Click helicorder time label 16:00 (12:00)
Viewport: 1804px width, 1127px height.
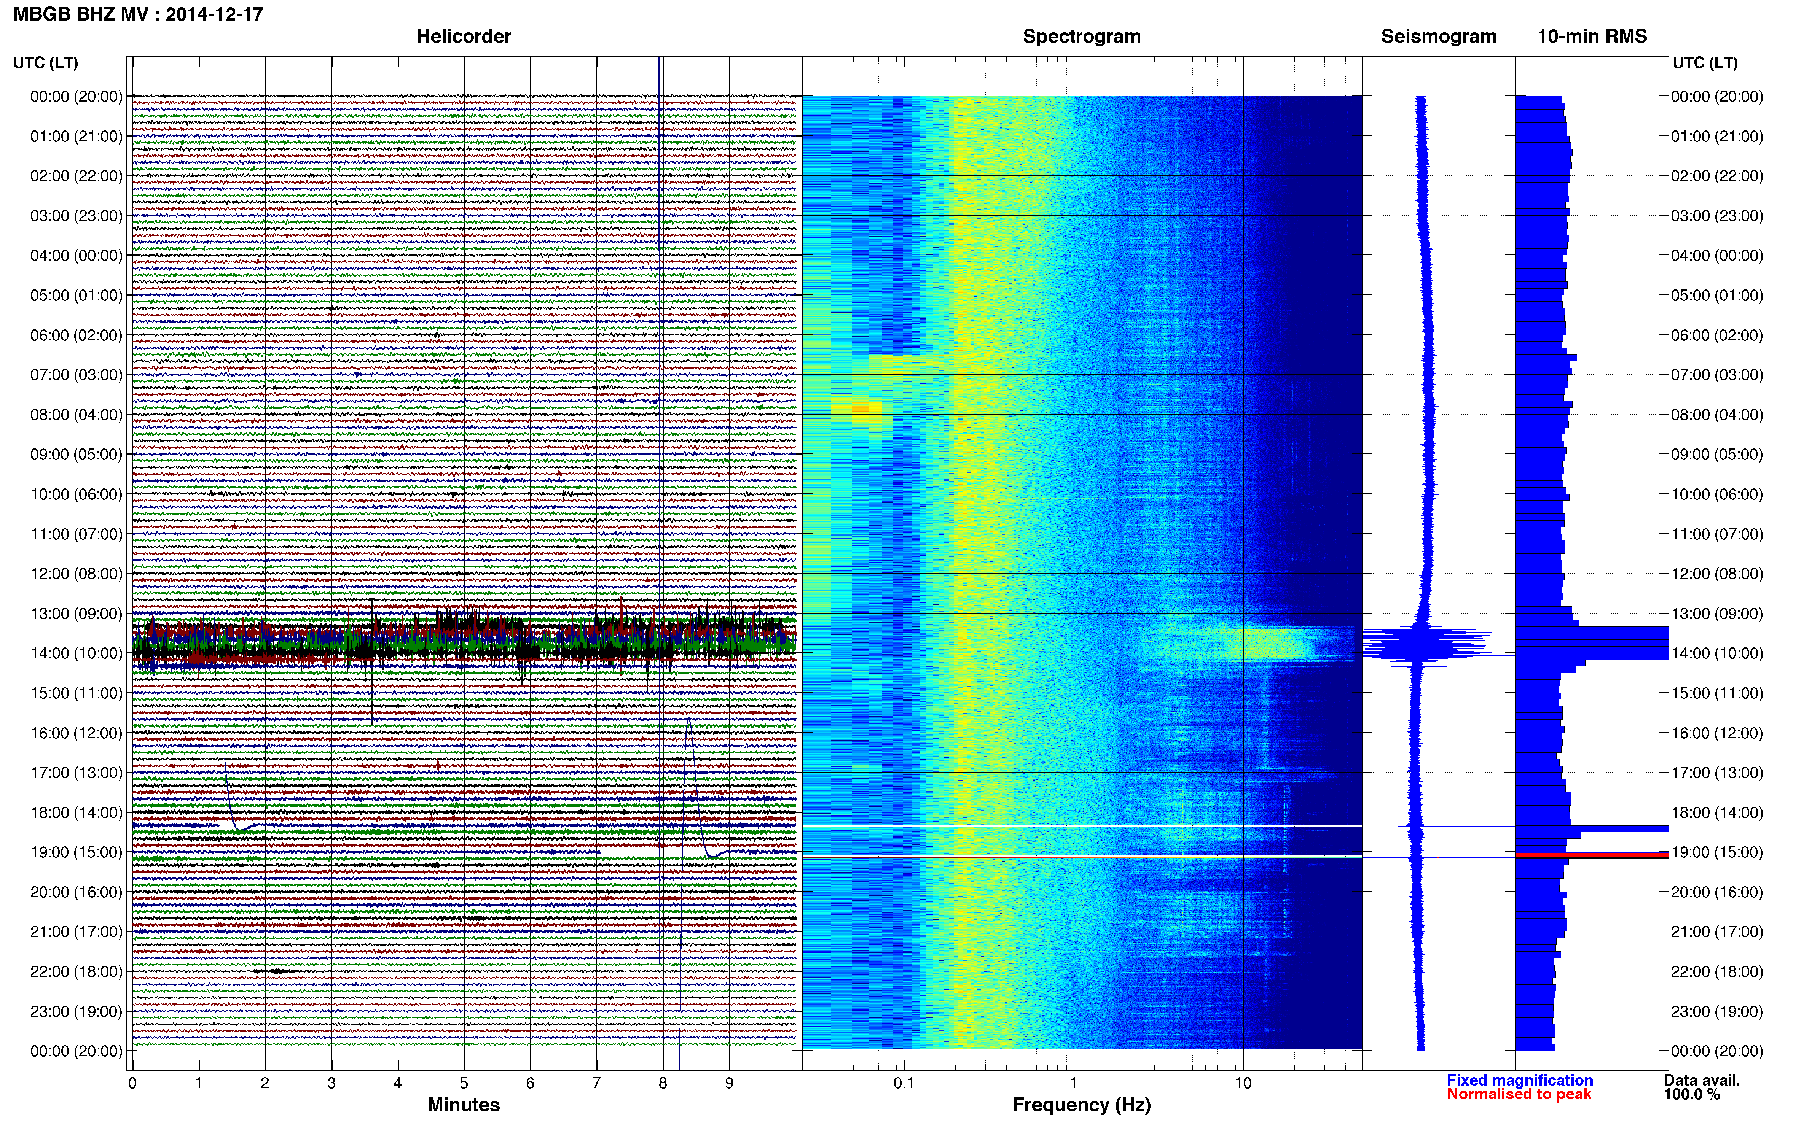coord(76,733)
